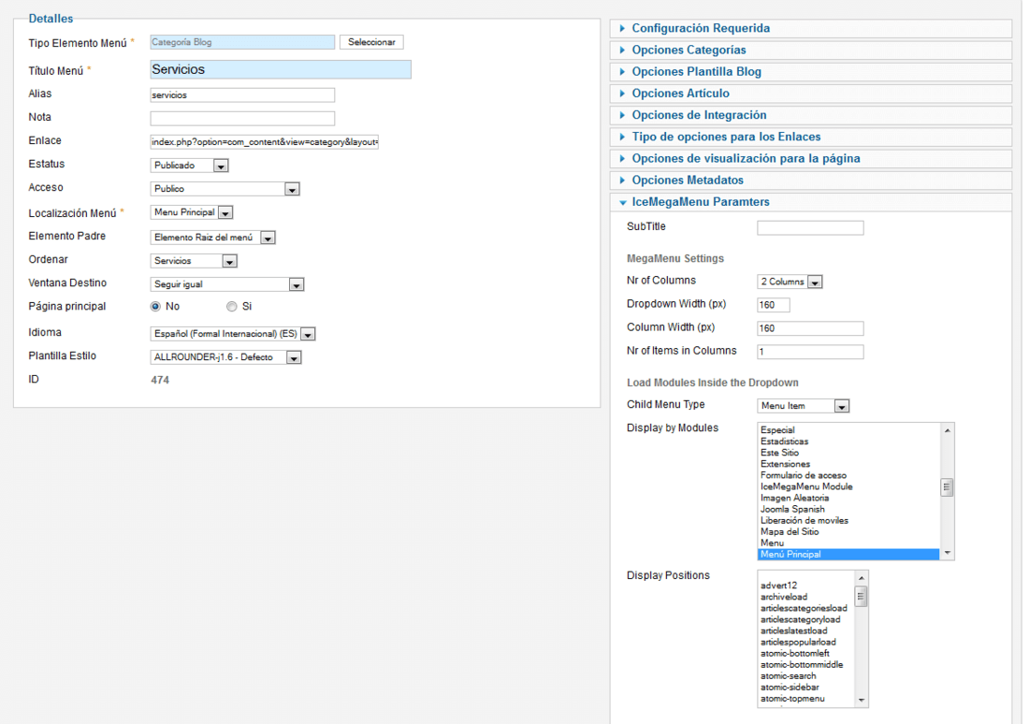This screenshot has width=1029, height=724.
Task: Click the Enlace field with index.php URL
Action: [265, 142]
